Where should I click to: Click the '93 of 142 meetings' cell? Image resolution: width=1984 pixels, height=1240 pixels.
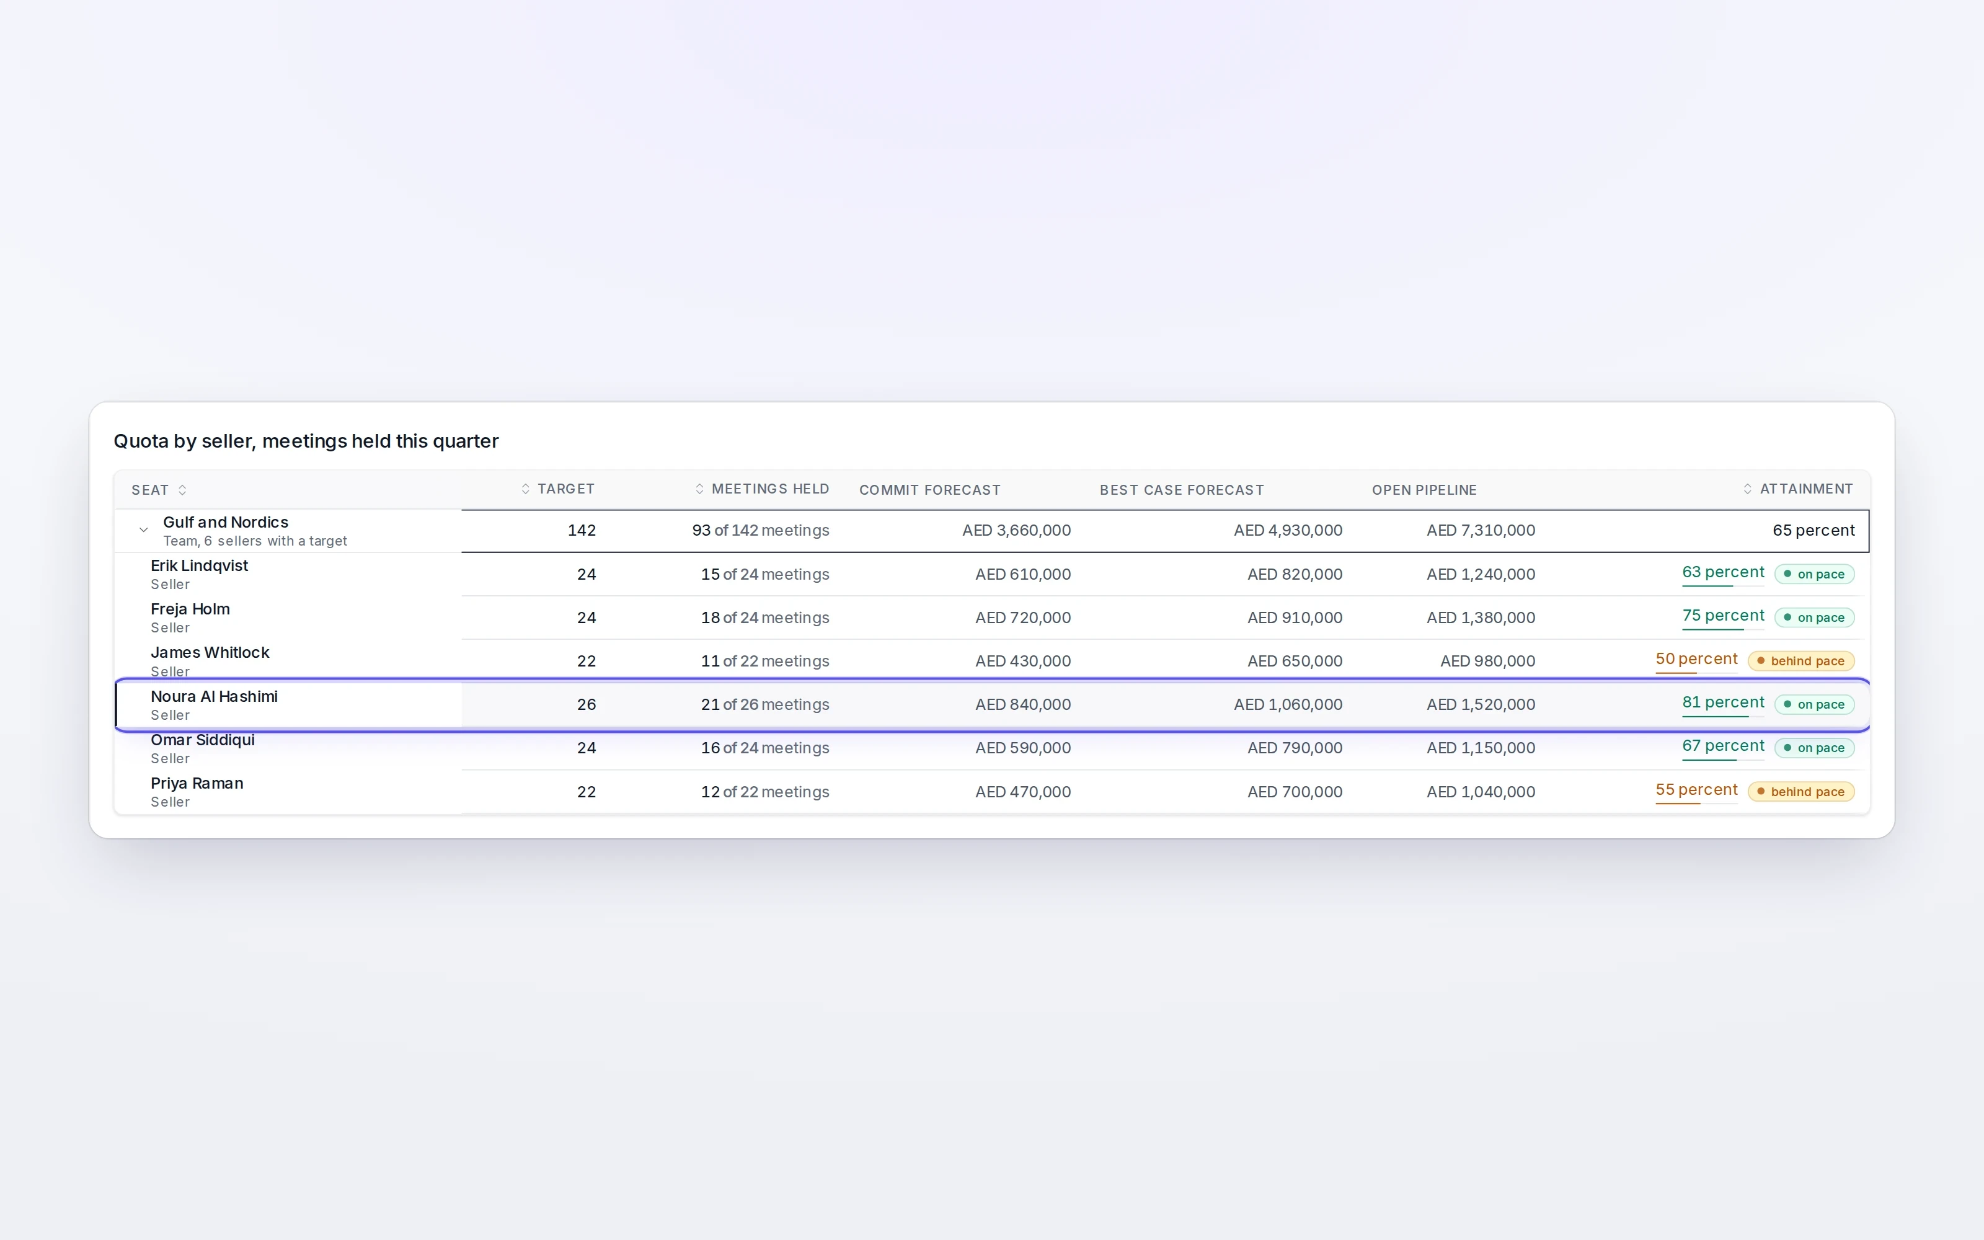760,531
